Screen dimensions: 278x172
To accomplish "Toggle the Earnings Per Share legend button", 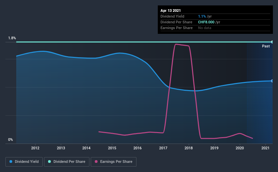I will point(114,162).
